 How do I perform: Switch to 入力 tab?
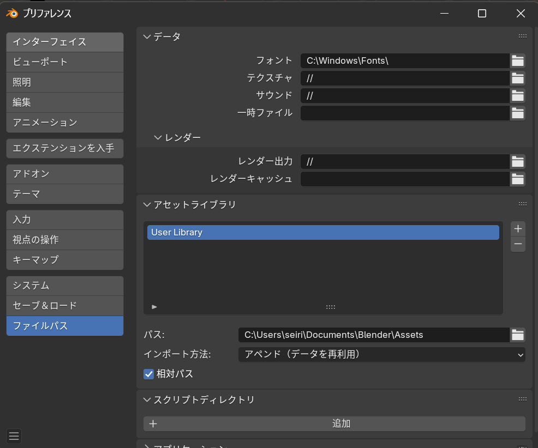pyautogui.click(x=65, y=220)
